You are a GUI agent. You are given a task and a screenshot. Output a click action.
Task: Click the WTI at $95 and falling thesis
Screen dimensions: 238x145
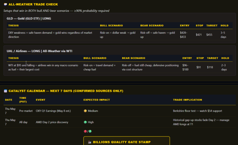43,67
